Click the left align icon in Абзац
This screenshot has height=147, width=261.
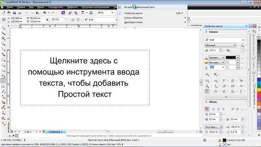214,109
